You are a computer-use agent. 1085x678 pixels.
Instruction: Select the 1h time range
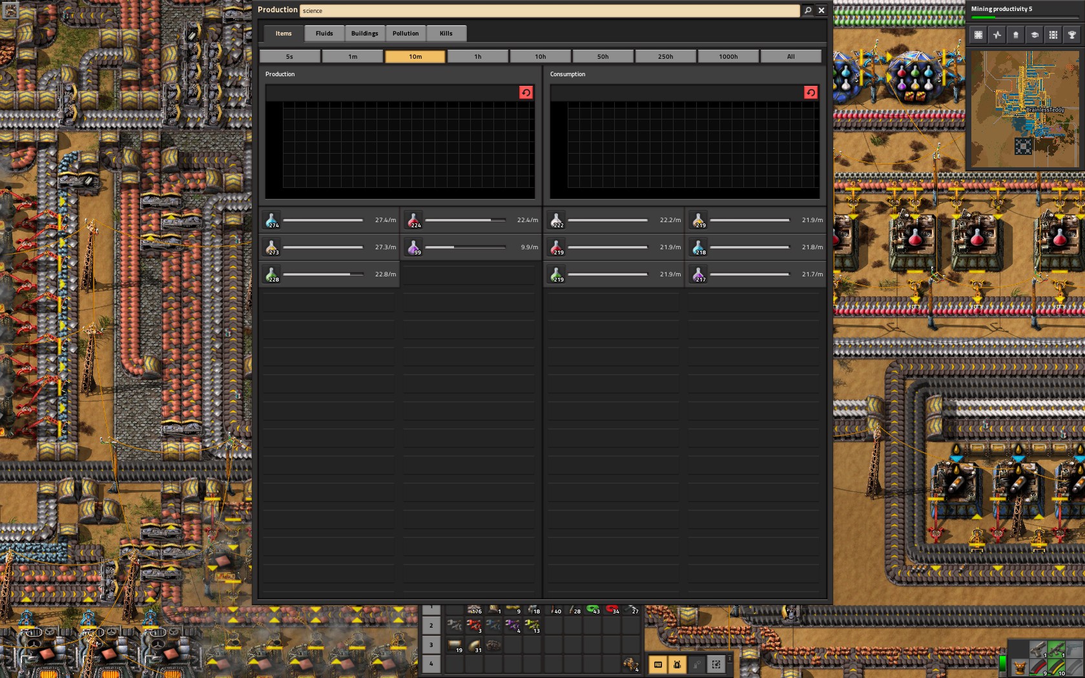tap(477, 57)
